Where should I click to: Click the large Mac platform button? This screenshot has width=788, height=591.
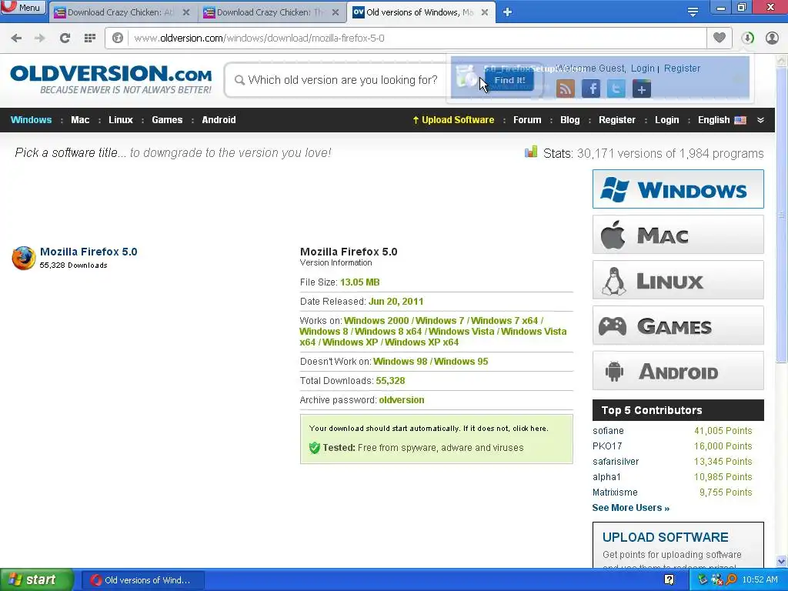(x=678, y=235)
